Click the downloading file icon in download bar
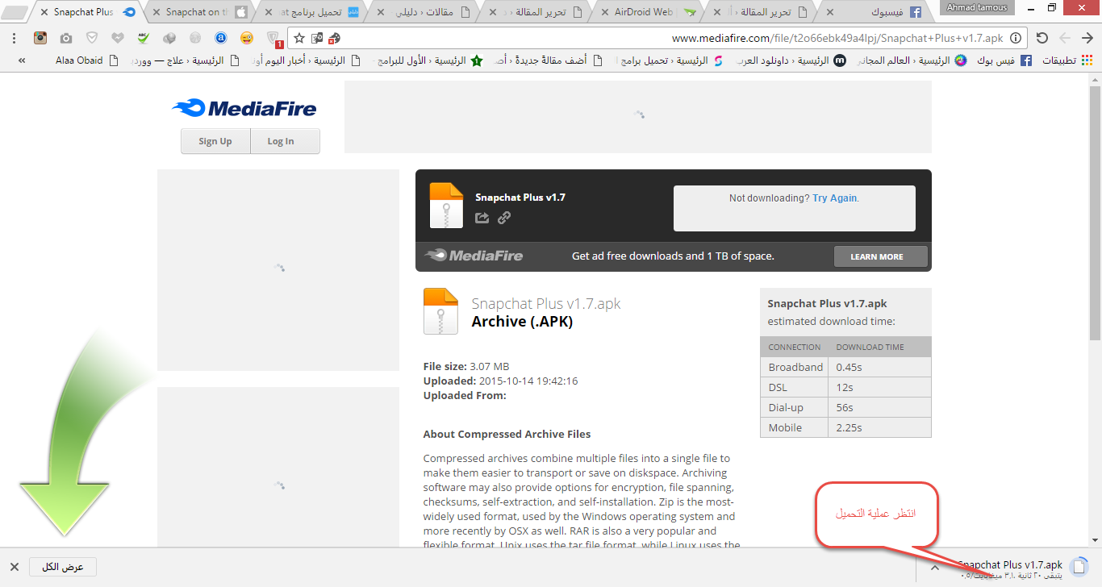Image resolution: width=1102 pixels, height=587 pixels. click(1078, 567)
